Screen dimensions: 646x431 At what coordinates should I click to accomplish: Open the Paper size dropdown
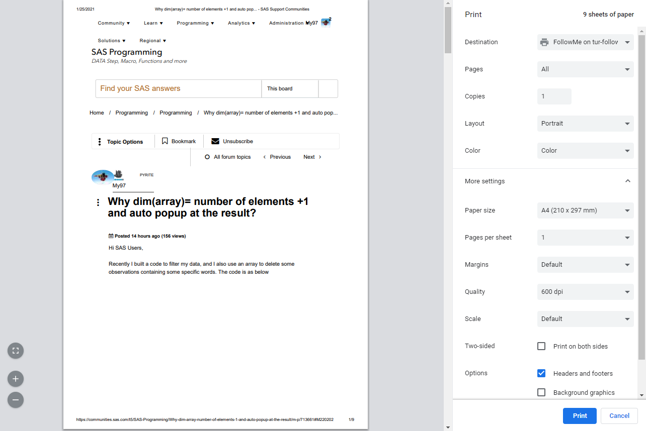585,210
